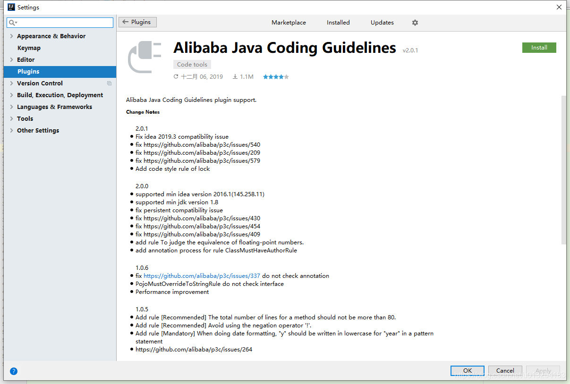Click the Alibaba plugin placeholder logo icon
The image size is (570, 384).
145,57
